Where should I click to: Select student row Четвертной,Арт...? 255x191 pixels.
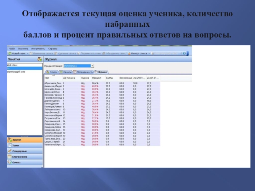pyautogui.click(x=102, y=145)
